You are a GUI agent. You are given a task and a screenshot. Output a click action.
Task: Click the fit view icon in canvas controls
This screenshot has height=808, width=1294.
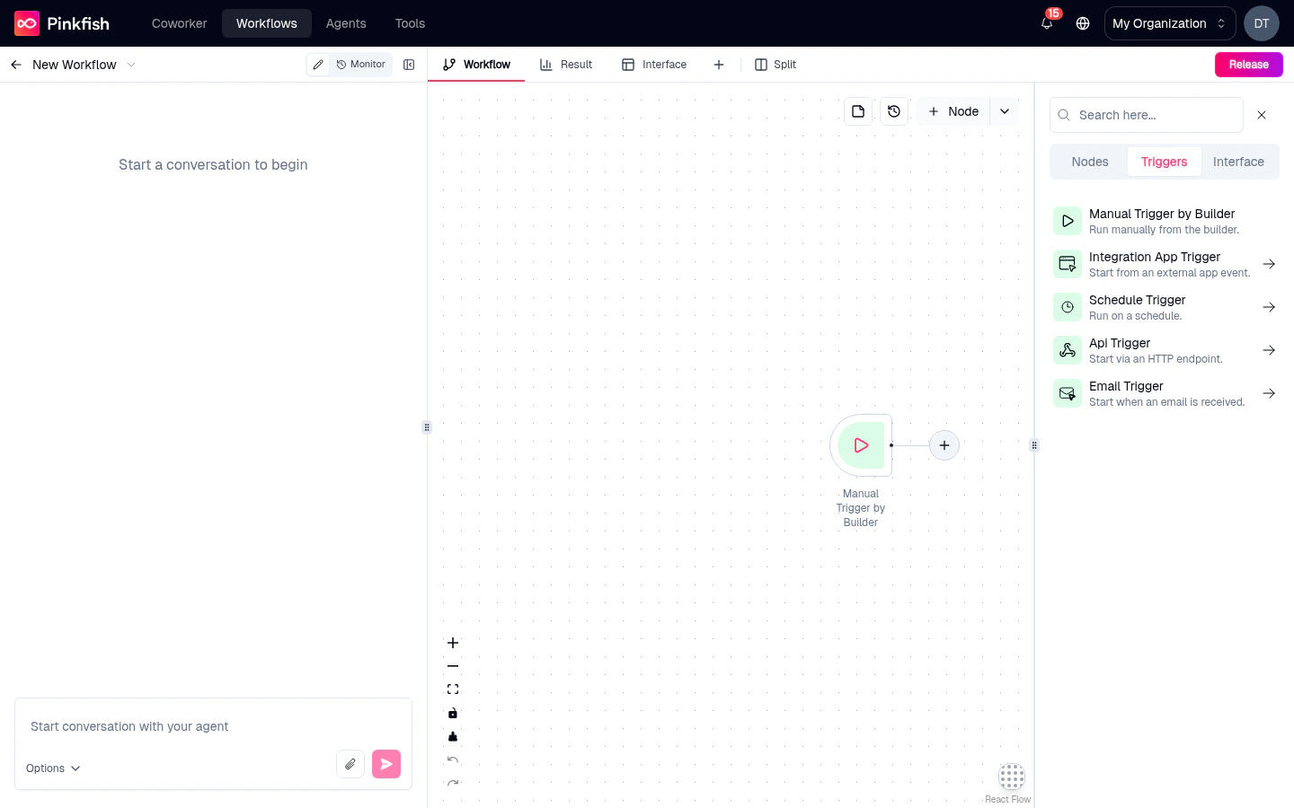[453, 689]
